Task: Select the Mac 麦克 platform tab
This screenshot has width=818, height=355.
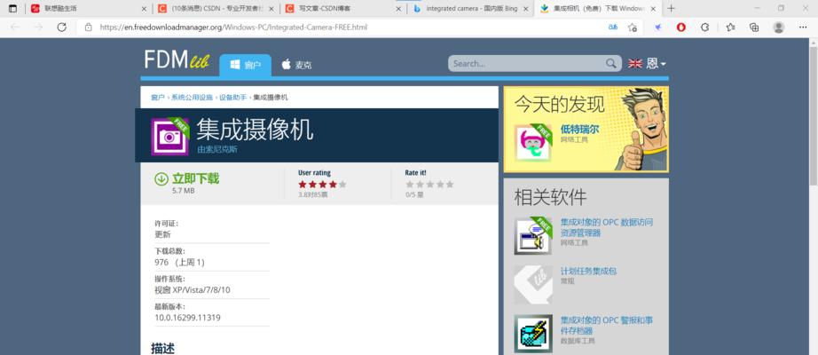Action: (x=296, y=66)
